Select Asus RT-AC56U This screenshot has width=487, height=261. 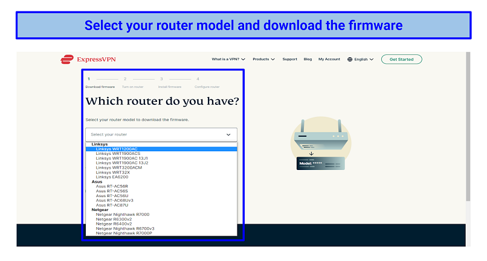[161, 195]
